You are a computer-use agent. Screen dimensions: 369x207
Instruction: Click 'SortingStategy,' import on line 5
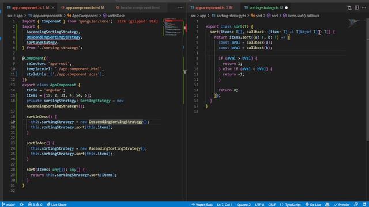click(42, 43)
